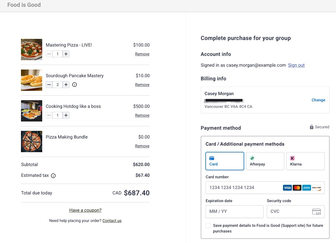Open info icon beside Sourdough Pancake quantity
Screen dimensions: 336x243
pos(74,85)
